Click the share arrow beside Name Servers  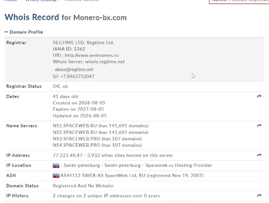[x=259, y=126]
